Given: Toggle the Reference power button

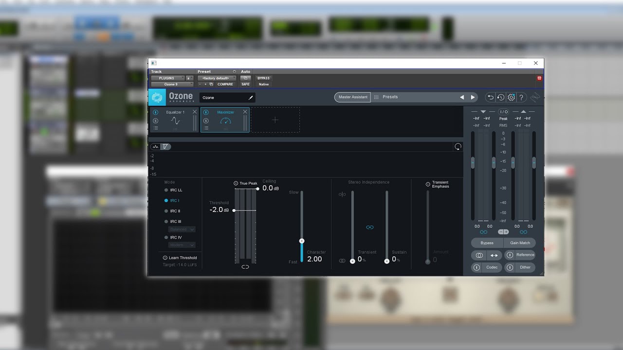Looking at the screenshot, I should (510, 255).
